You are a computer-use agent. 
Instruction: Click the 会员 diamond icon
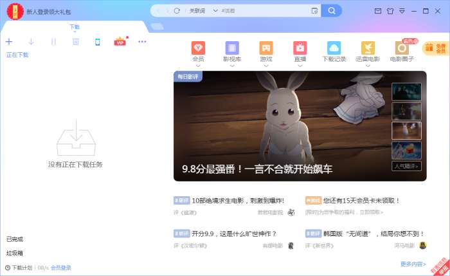(x=198, y=48)
